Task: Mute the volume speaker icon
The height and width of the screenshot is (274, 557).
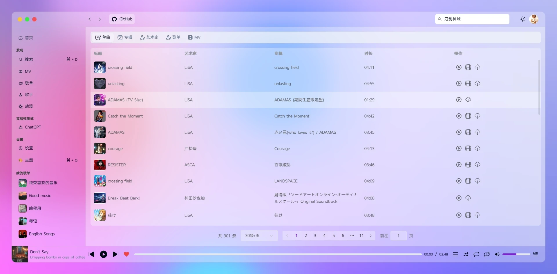Action: pyautogui.click(x=497, y=254)
